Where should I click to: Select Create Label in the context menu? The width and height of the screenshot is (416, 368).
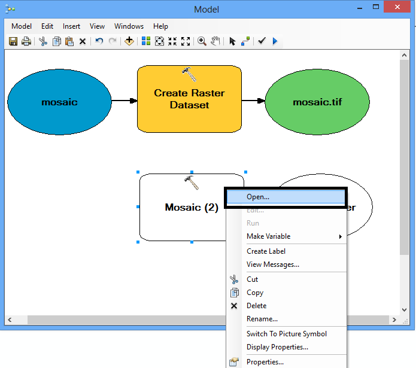[x=266, y=251]
